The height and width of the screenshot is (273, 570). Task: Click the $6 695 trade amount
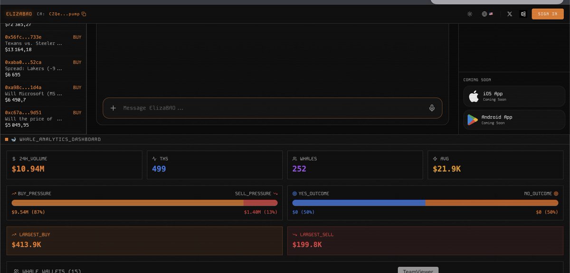click(x=13, y=75)
